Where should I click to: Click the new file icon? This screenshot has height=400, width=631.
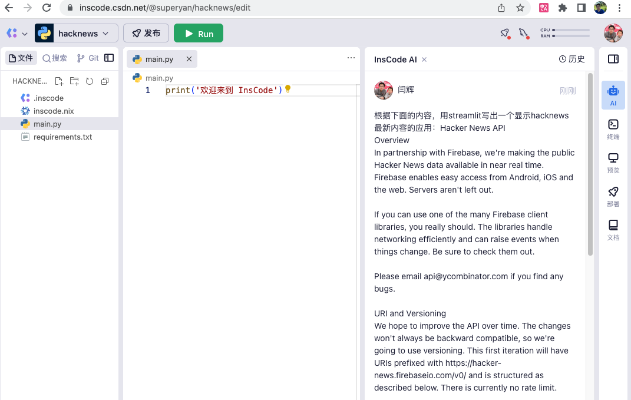click(59, 81)
